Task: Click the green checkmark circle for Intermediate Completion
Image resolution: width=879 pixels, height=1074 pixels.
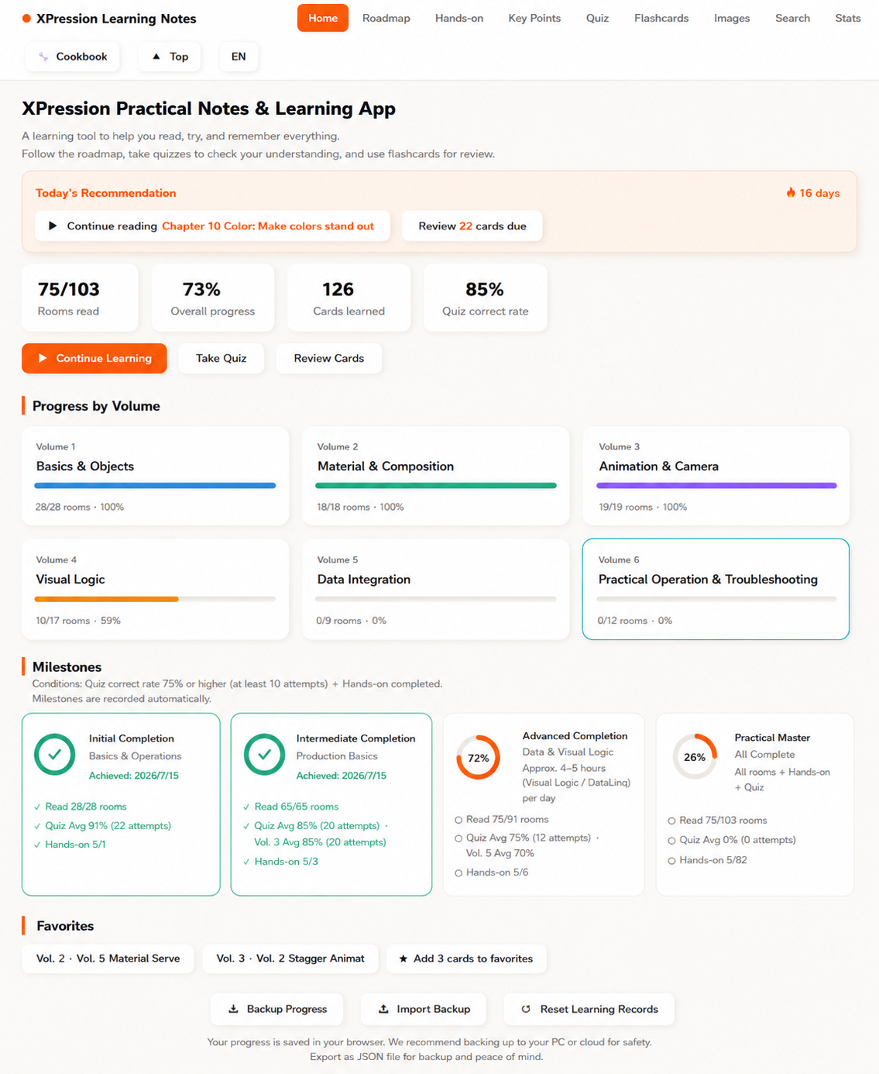Action: (x=264, y=755)
